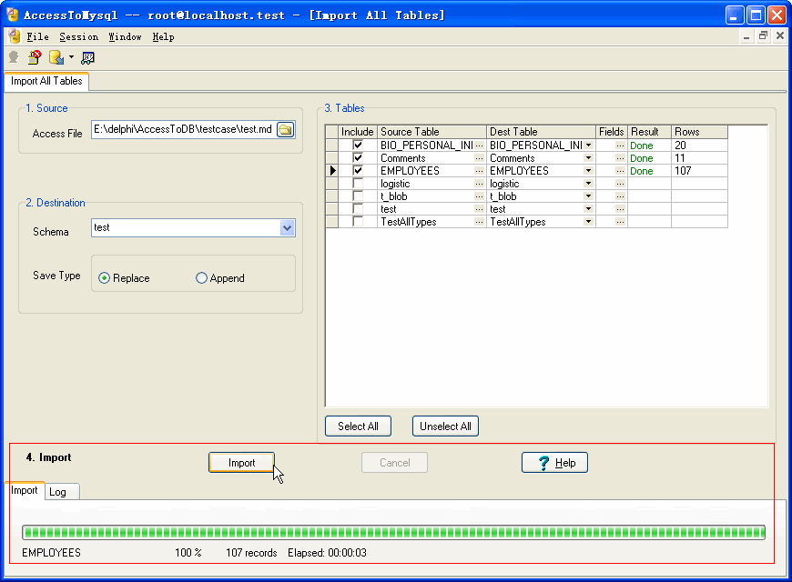Select the bottom Import tab

point(25,491)
